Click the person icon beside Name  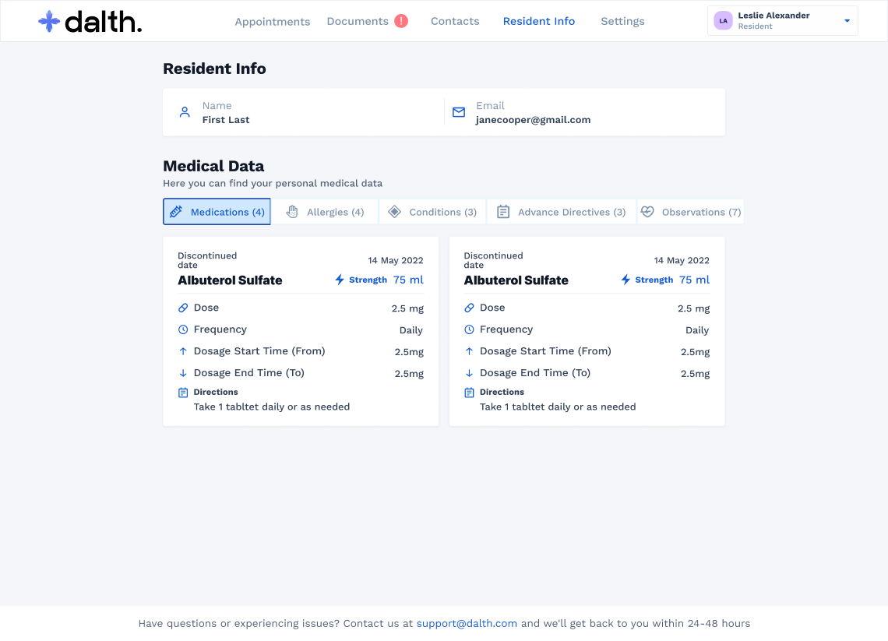tap(185, 112)
